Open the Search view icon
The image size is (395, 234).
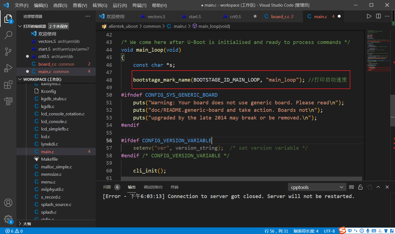point(8,35)
